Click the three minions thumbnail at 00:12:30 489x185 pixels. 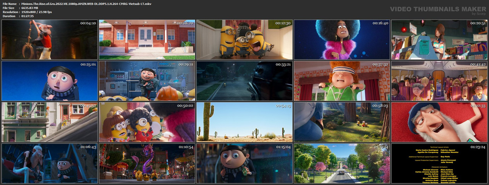pos(244,40)
